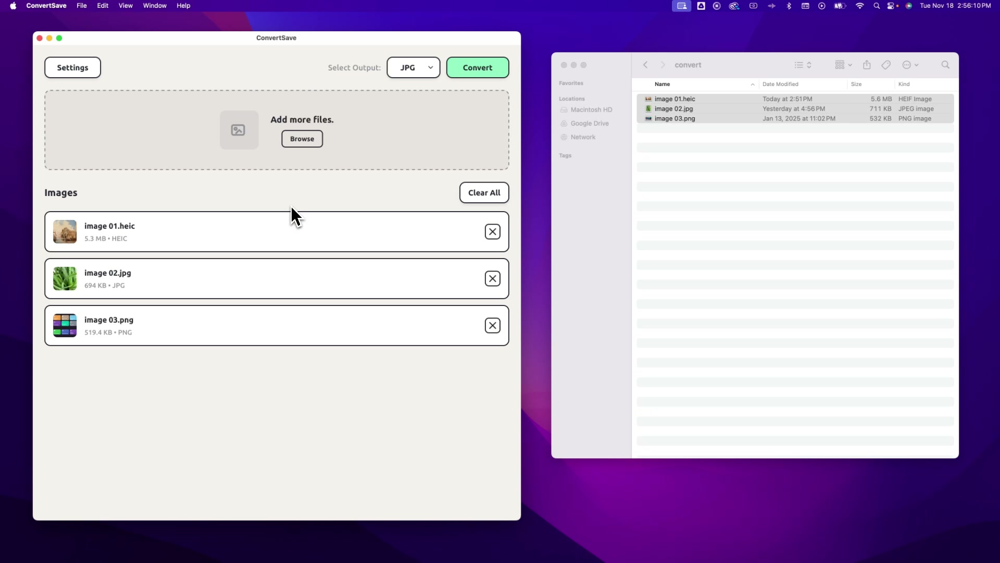Click the highlighted screen mirroring menu bar icon
This screenshot has width=1000, height=563.
click(681, 6)
